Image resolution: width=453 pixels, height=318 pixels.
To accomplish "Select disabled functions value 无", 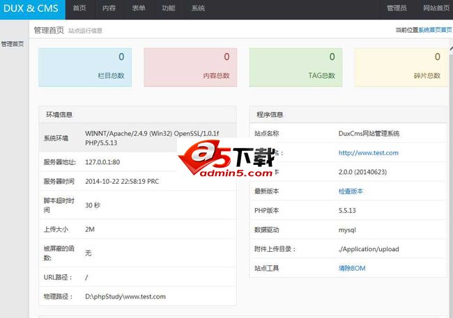I will (88, 253).
